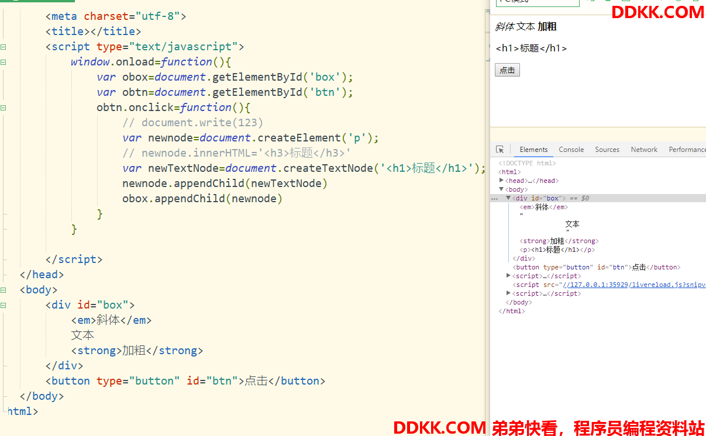
Task: Click the <title></title> line in editor
Action: (93, 32)
